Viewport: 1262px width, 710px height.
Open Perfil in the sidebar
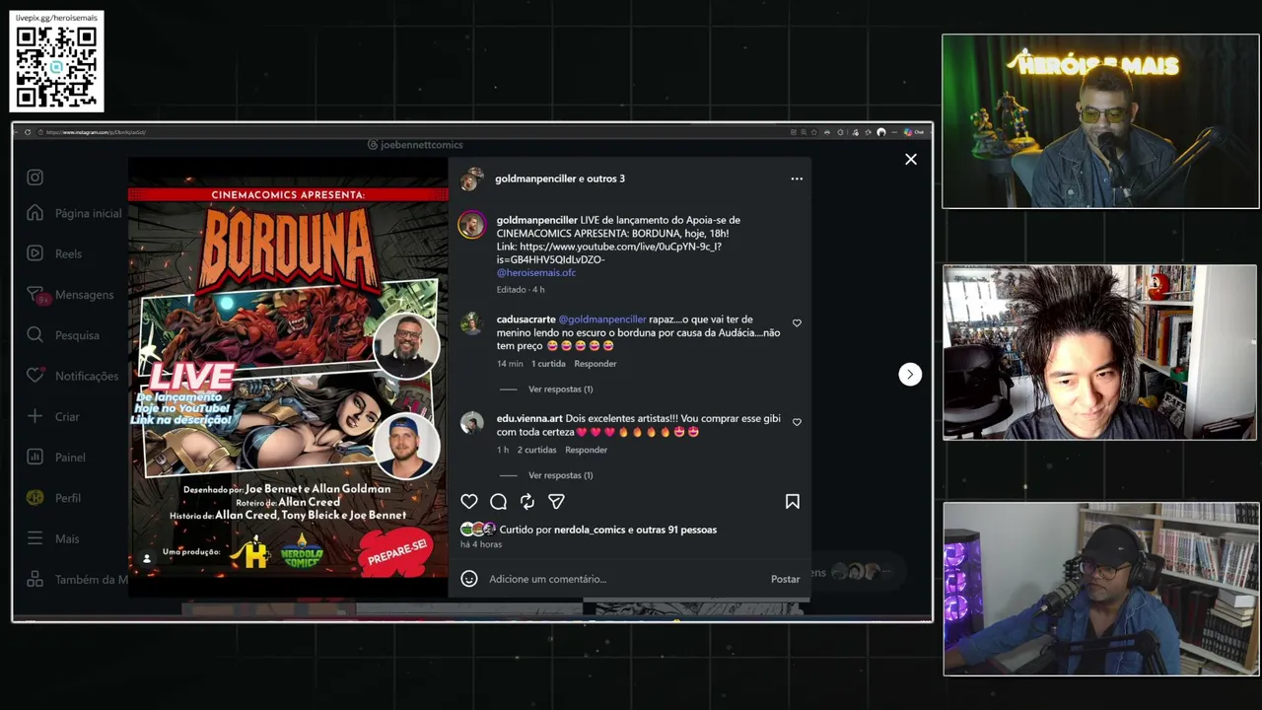coord(54,498)
